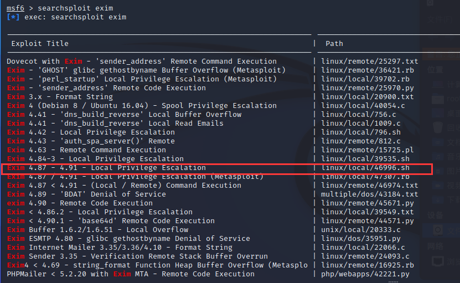The image size is (460, 283).
Task: Select Exim 'sender_address' Remote Code Execution title
Action: coord(106,88)
